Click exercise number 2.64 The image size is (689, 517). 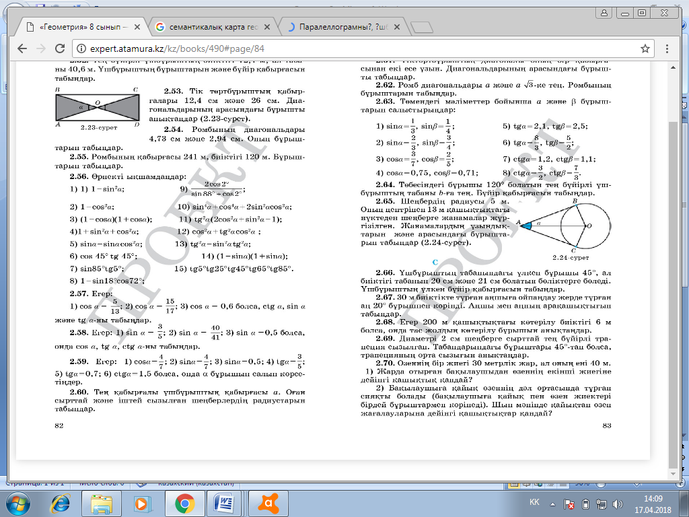tap(386, 184)
